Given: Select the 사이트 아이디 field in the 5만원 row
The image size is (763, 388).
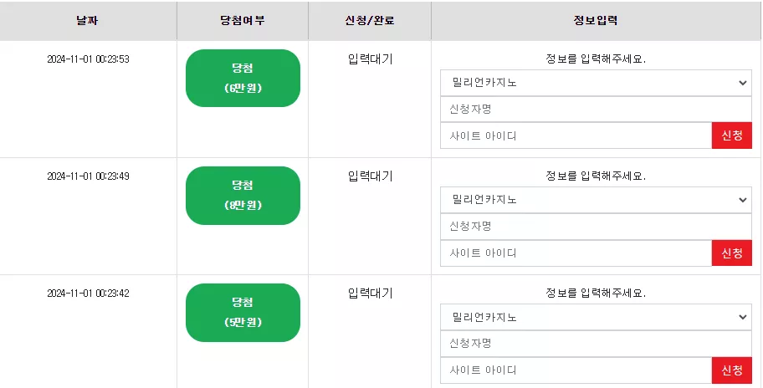Looking at the screenshot, I should [576, 370].
